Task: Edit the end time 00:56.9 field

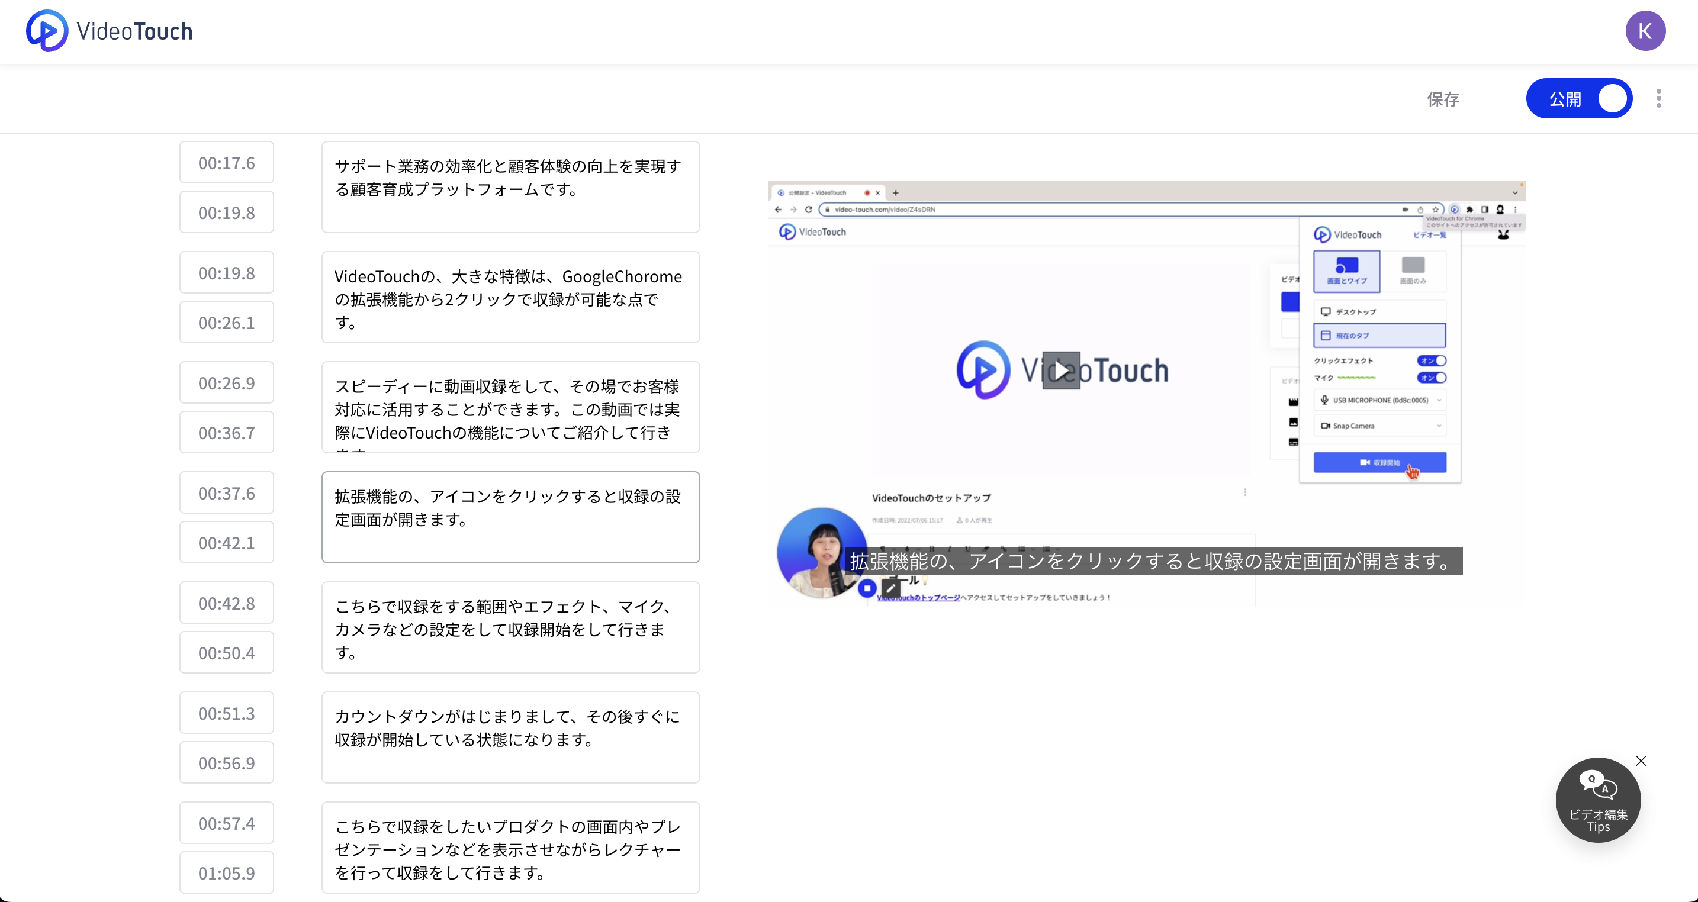Action: [x=227, y=762]
